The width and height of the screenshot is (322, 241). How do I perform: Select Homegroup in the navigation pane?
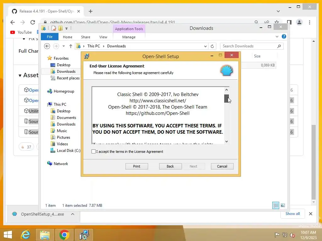pyautogui.click(x=64, y=91)
